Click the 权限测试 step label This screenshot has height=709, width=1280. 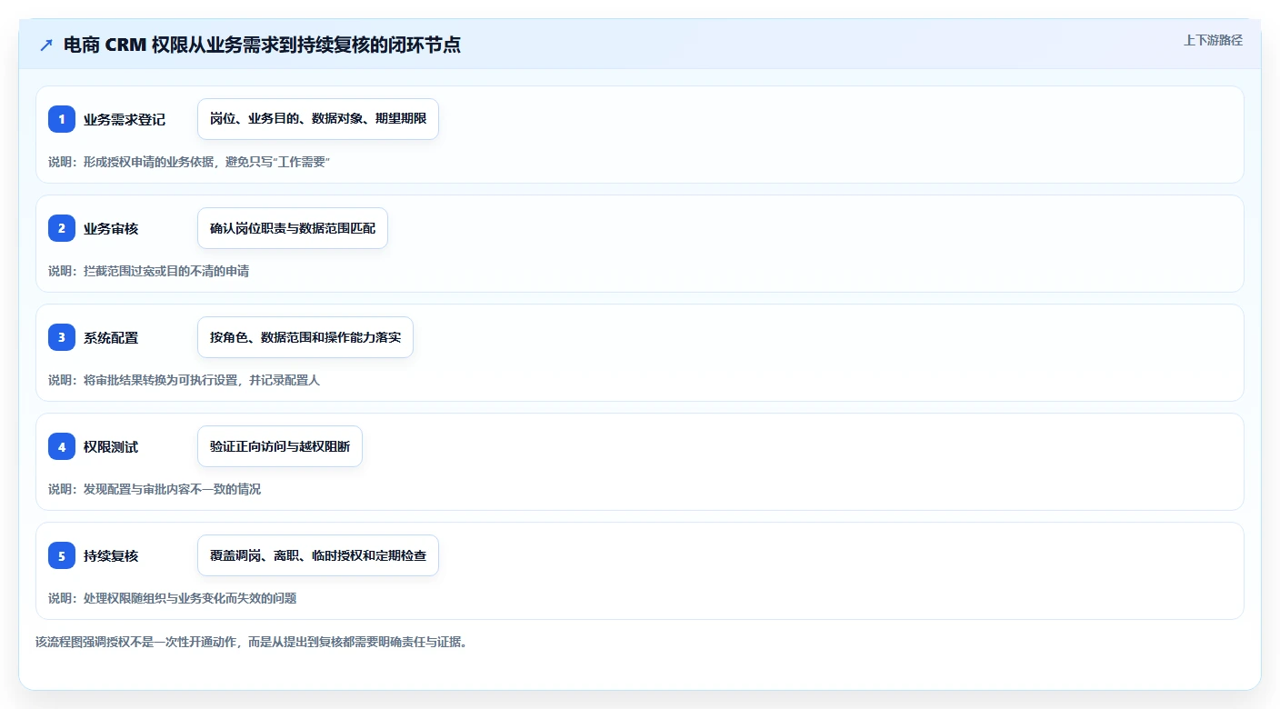(111, 446)
